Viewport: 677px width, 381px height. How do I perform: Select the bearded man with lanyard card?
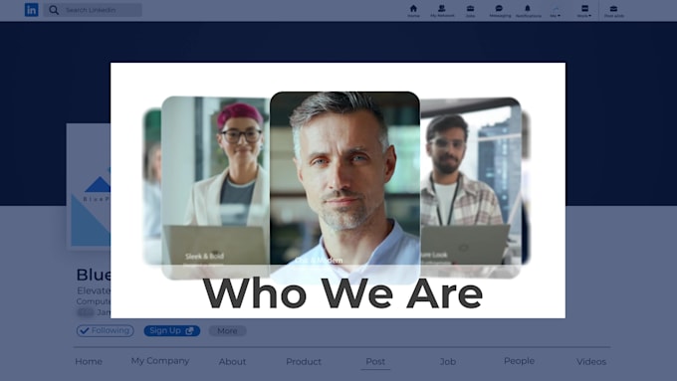click(471, 187)
